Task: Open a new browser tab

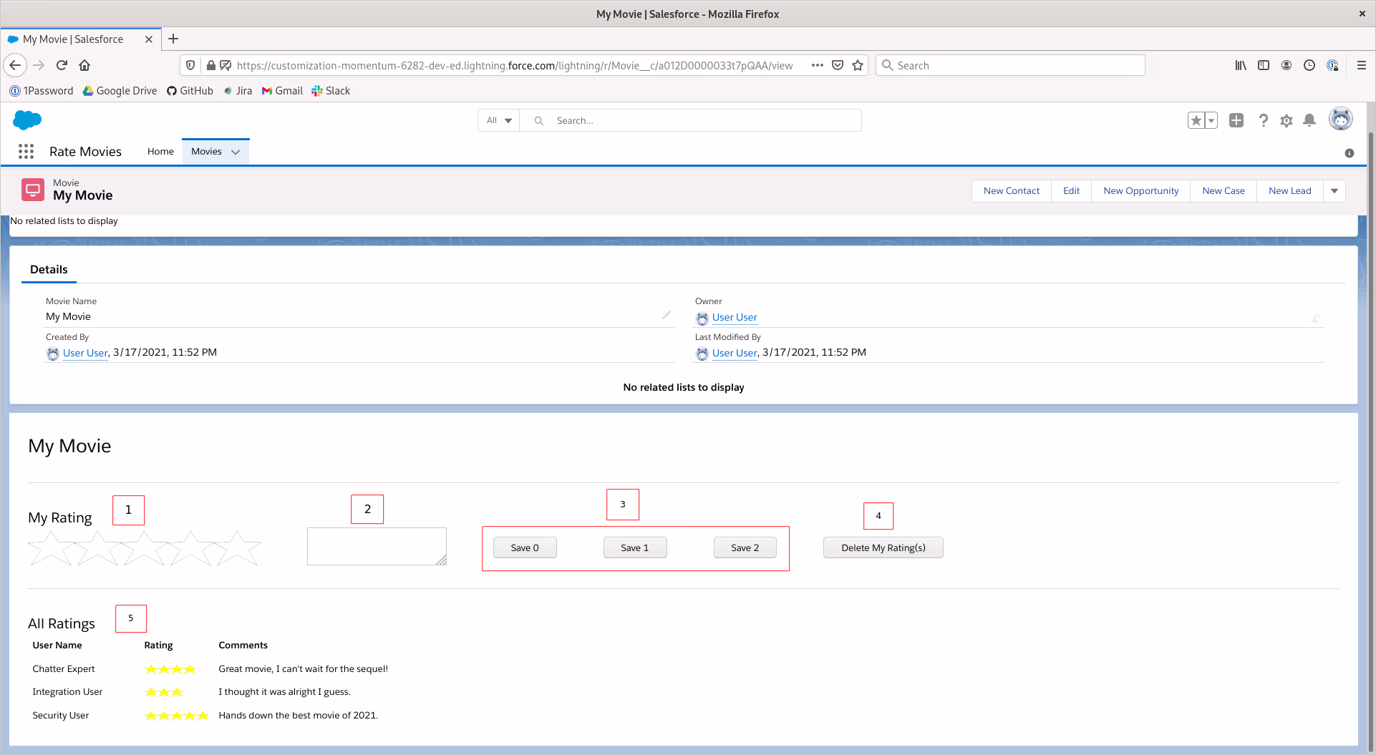Action: click(173, 39)
